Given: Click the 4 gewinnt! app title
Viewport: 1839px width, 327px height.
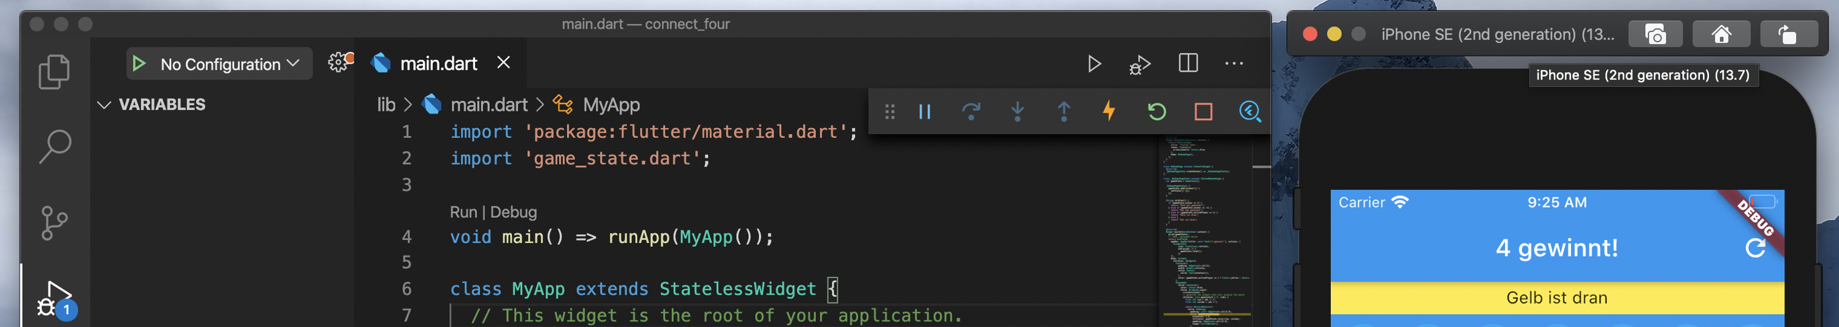Looking at the screenshot, I should pos(1556,248).
